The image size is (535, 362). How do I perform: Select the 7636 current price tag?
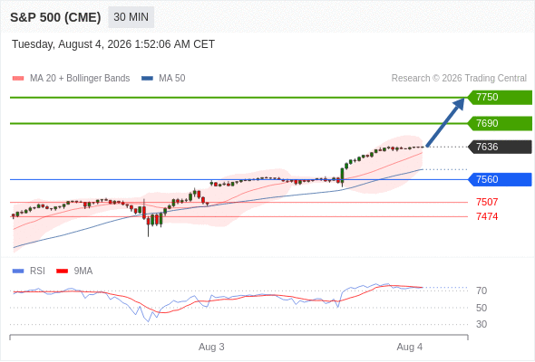(x=500, y=147)
